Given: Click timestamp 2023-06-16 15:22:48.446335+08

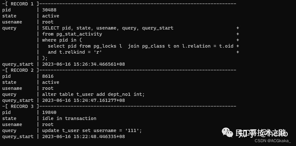Looking at the screenshot, I should click(83, 136).
